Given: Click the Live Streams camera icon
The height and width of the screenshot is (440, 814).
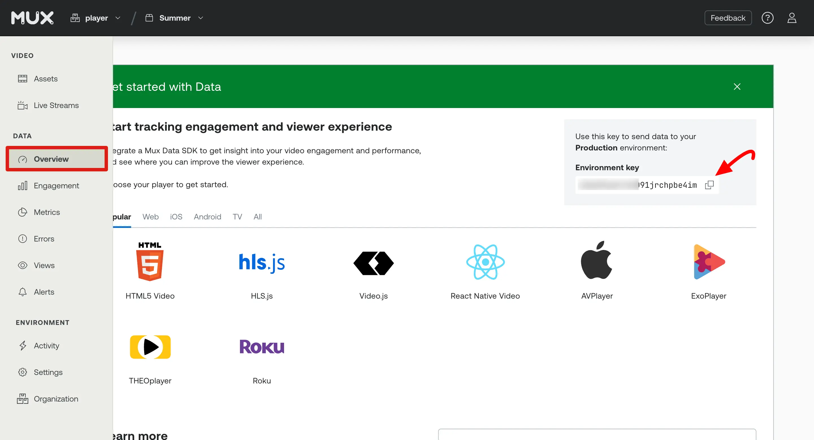Looking at the screenshot, I should point(22,105).
